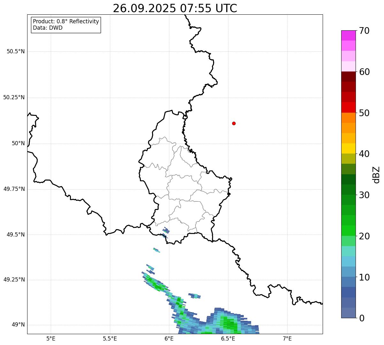The image size is (384, 345).
Task: Click the latitude label 50.5°N
Action: coord(16,52)
